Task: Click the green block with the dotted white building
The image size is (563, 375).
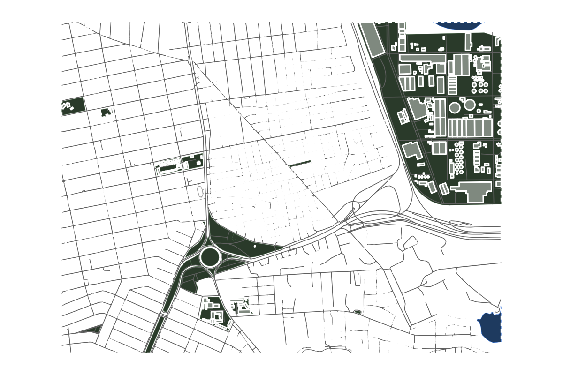Action: [x=169, y=167]
